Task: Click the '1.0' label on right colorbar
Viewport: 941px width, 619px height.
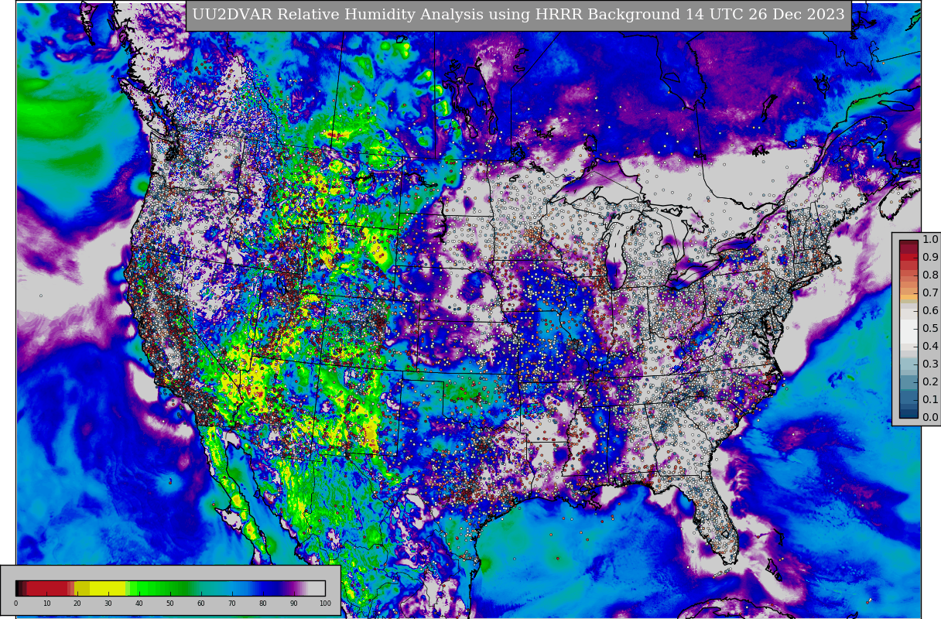Action: pos(930,240)
